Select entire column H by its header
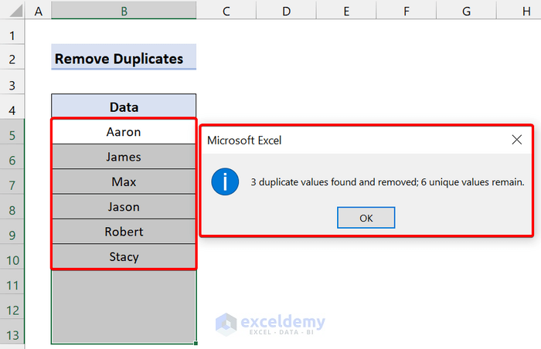541x349 pixels. (x=526, y=10)
